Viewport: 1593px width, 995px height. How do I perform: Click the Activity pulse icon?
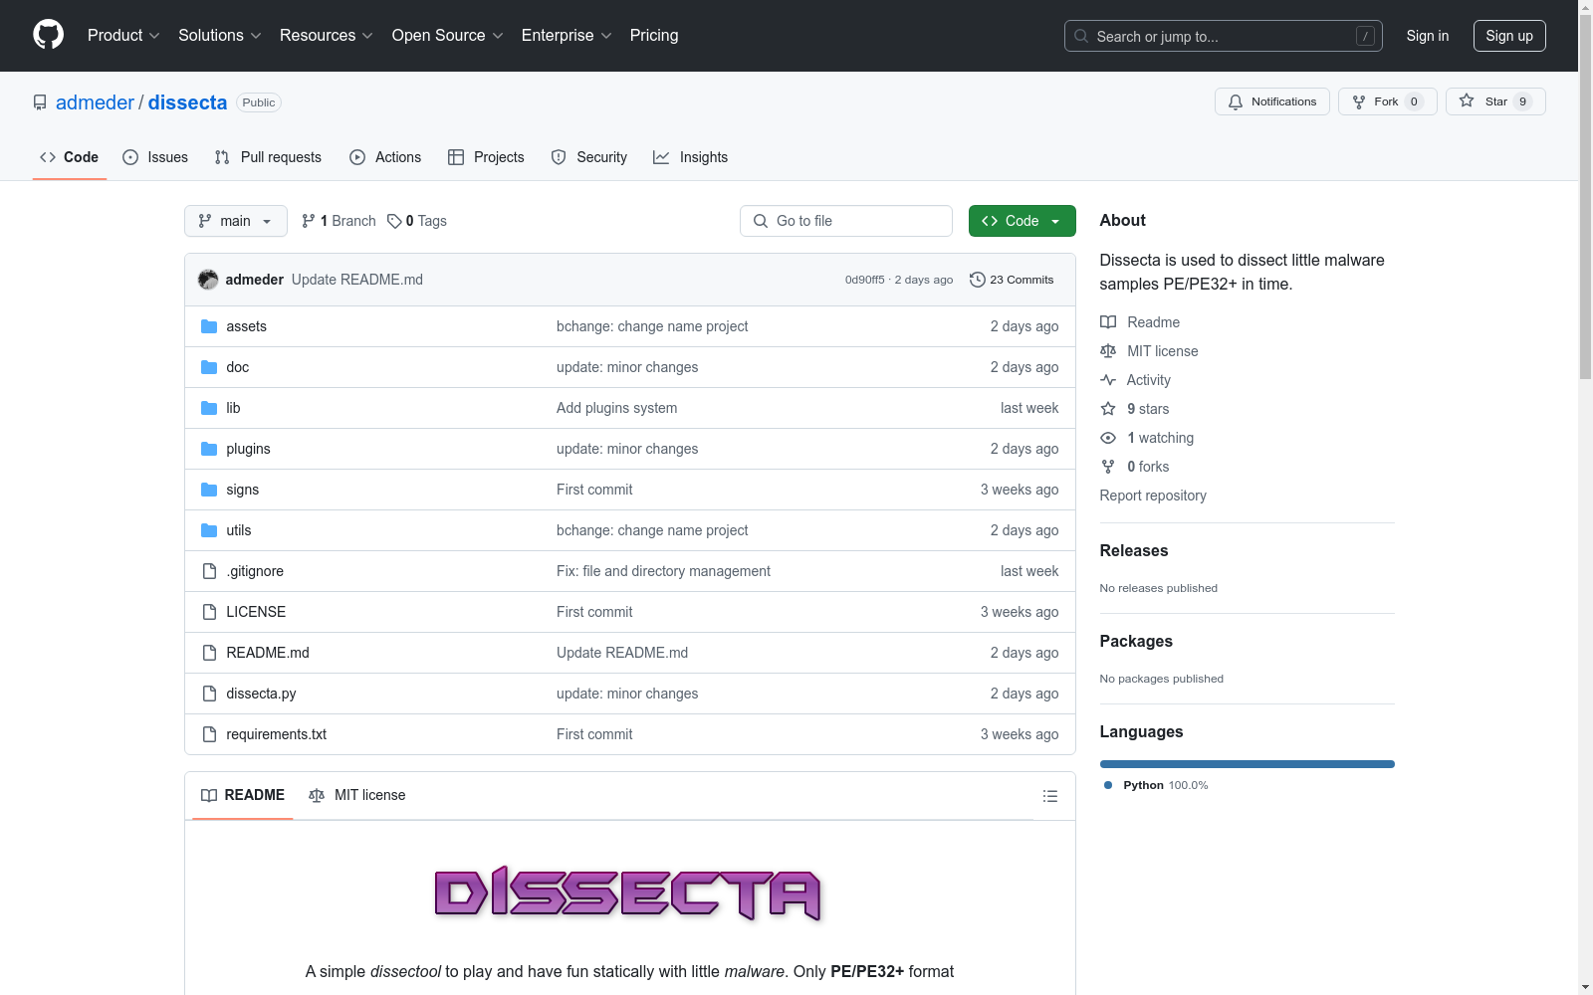pos(1108,380)
